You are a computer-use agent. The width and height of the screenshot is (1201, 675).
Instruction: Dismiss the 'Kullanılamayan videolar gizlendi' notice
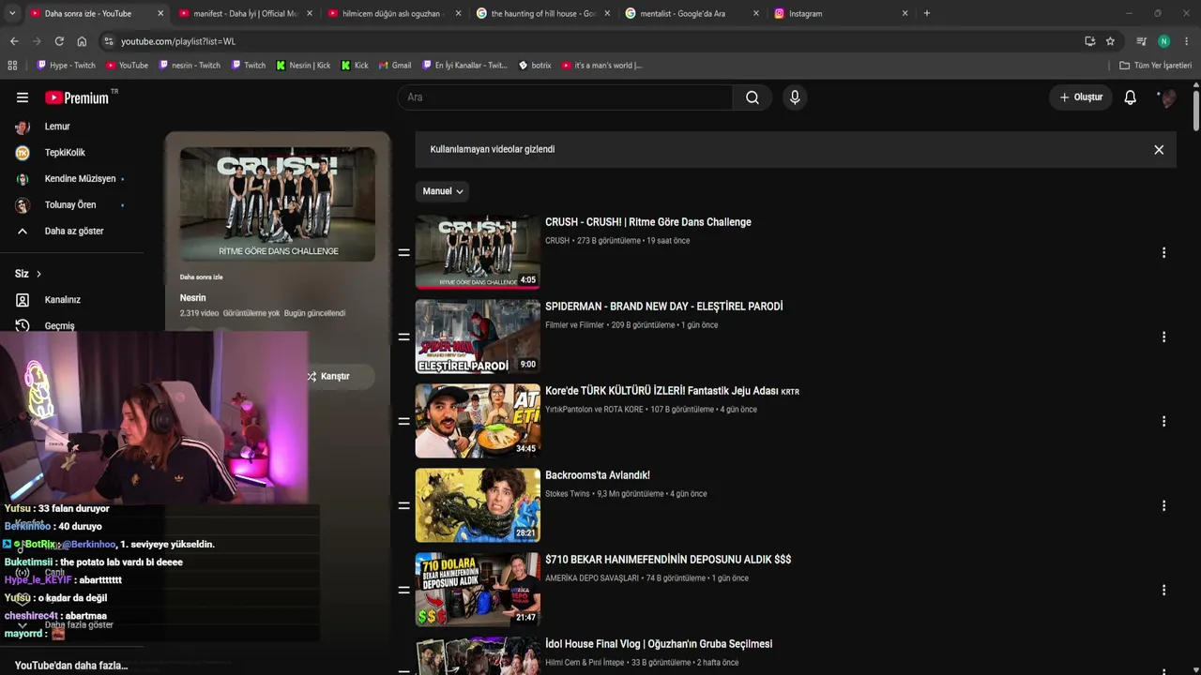point(1159,149)
